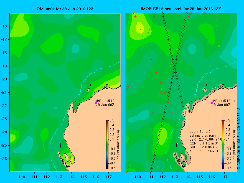Image resolution: width=244 pixels, height=183 pixels.
Task: Click latitude label -18 on the y-axis
Action: pyautogui.click(x=4, y=53)
